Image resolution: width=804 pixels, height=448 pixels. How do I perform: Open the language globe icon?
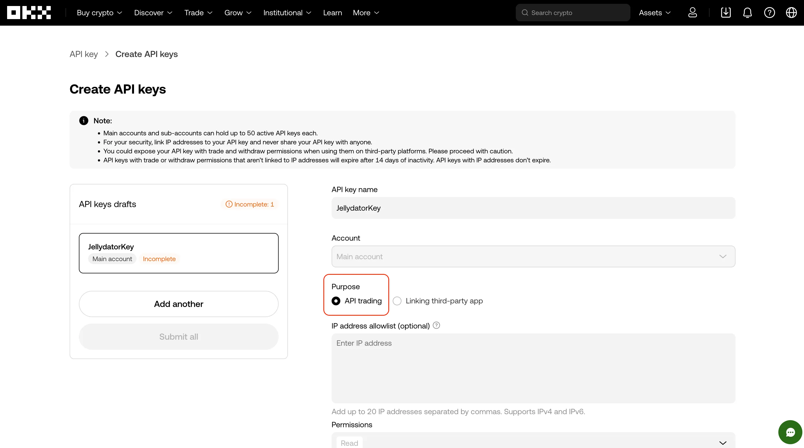[x=791, y=13]
